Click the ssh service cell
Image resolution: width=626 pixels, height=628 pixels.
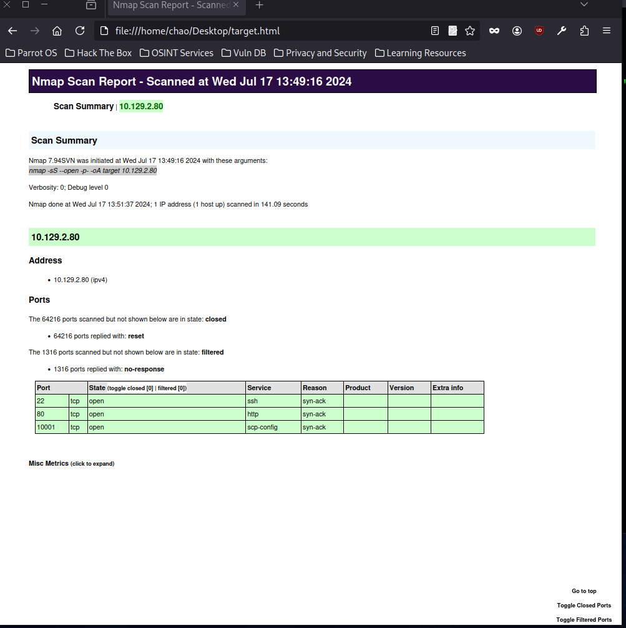click(273, 401)
